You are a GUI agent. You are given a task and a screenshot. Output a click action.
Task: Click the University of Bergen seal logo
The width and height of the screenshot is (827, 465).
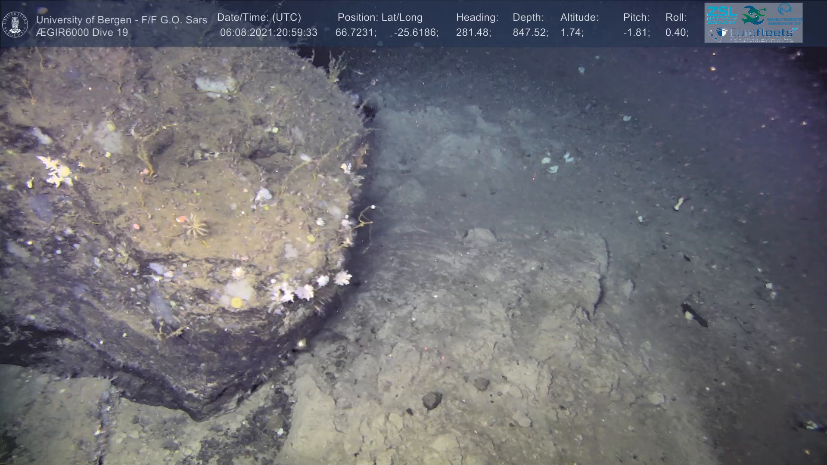click(x=16, y=25)
